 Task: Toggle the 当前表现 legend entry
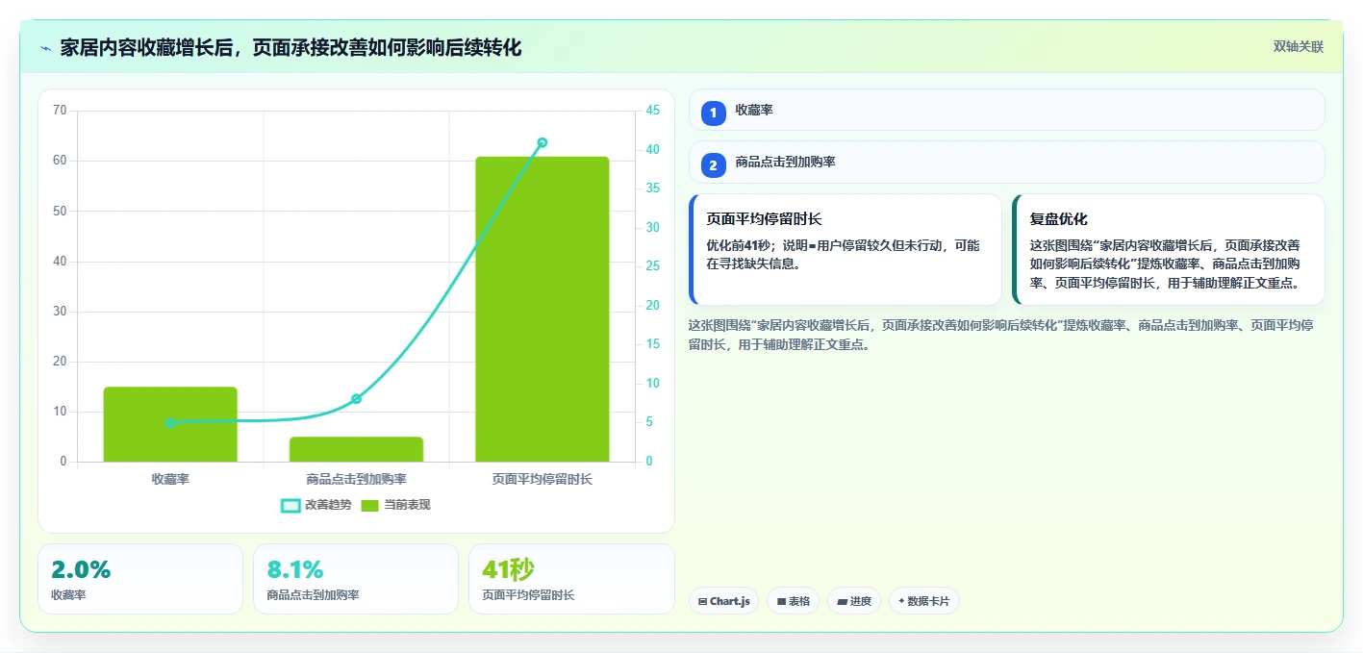tap(395, 505)
